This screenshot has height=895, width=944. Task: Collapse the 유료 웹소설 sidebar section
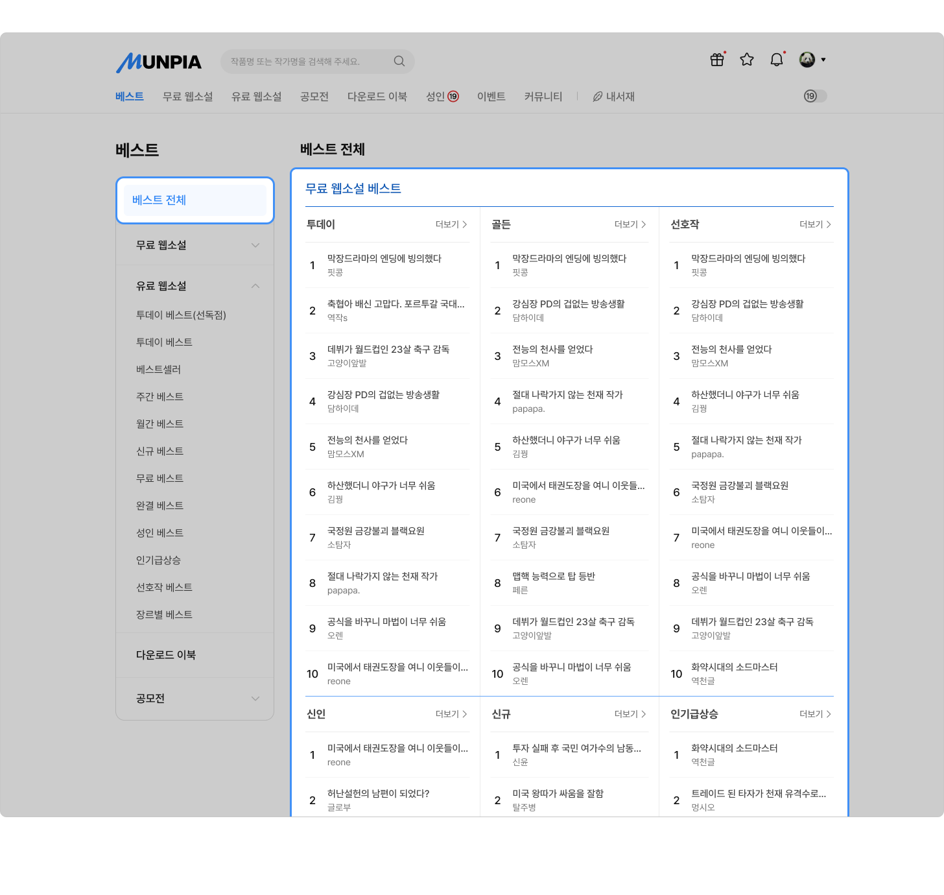[x=195, y=286]
